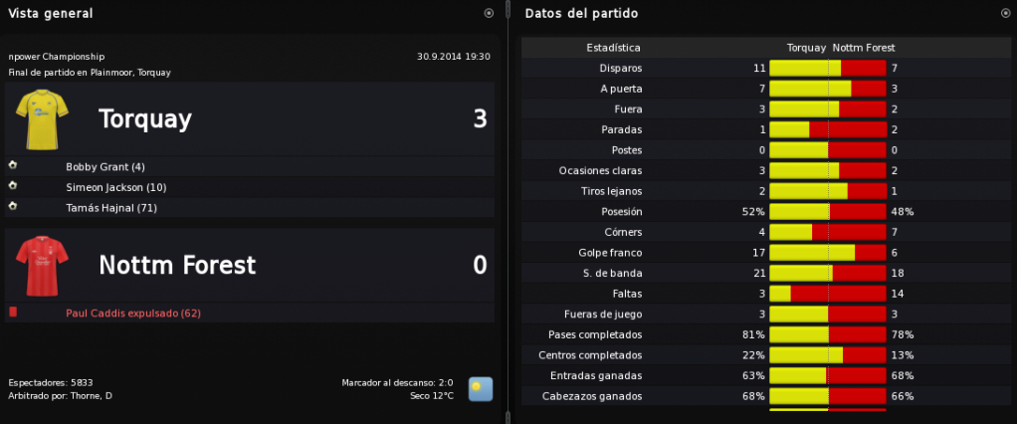Select the Torquay team name

click(x=144, y=119)
